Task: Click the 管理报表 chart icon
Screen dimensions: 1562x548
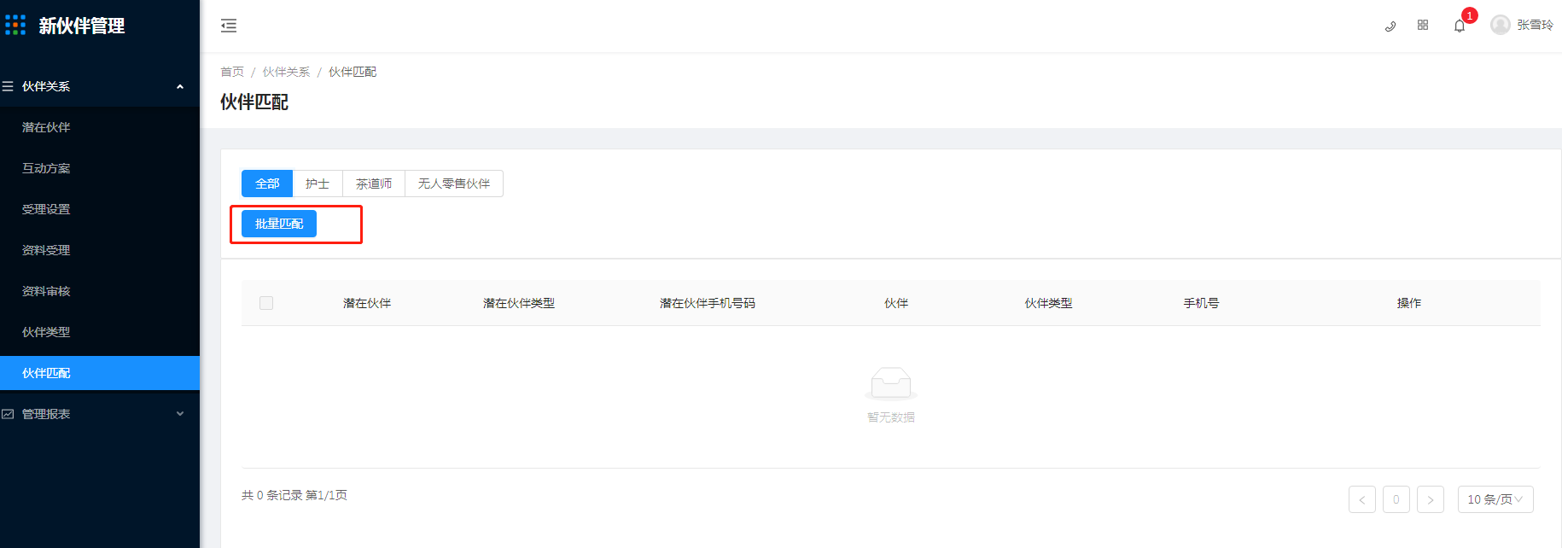Action: tap(8, 414)
